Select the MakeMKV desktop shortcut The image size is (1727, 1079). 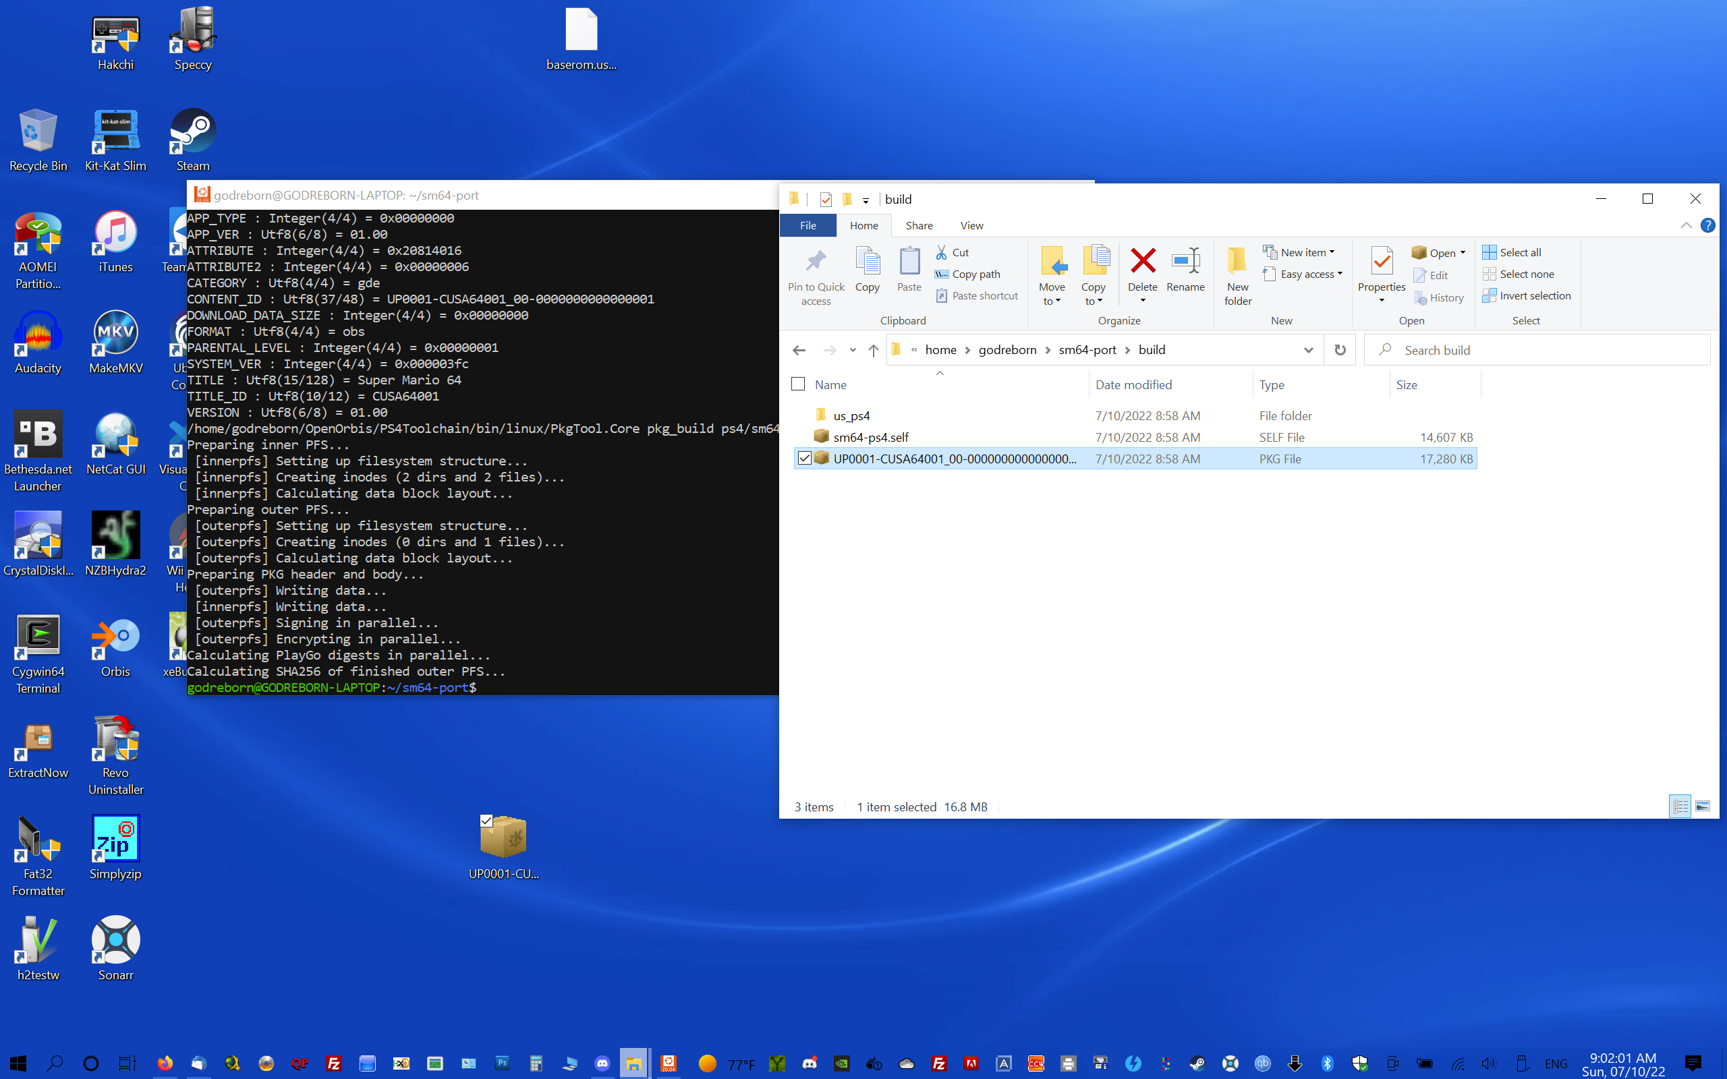115,343
